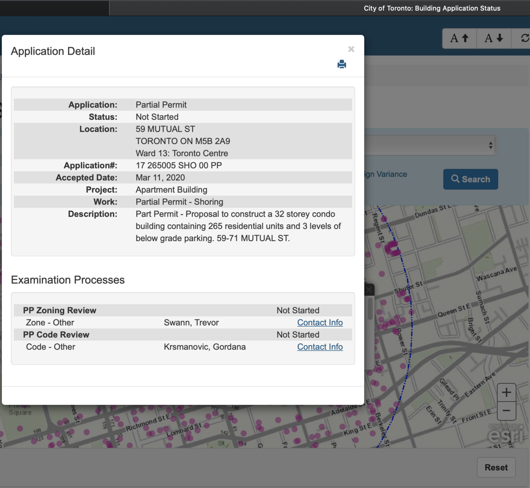Click the refresh icon in top toolbar

click(x=524, y=39)
